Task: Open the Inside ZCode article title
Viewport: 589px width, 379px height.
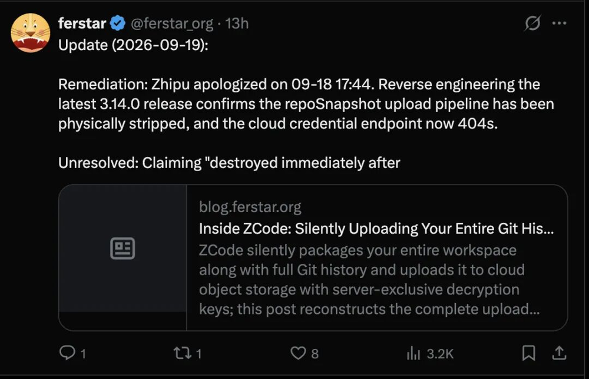Action: pos(376,229)
